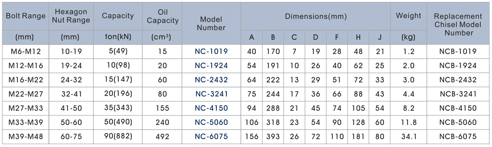Image resolution: width=492 pixels, height=147 pixels.
Task: Select replacement chisel NCB-1019 cell
Action: point(458,51)
